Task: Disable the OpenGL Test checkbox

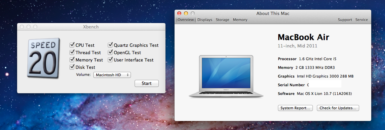Action: pyautogui.click(x=110, y=52)
